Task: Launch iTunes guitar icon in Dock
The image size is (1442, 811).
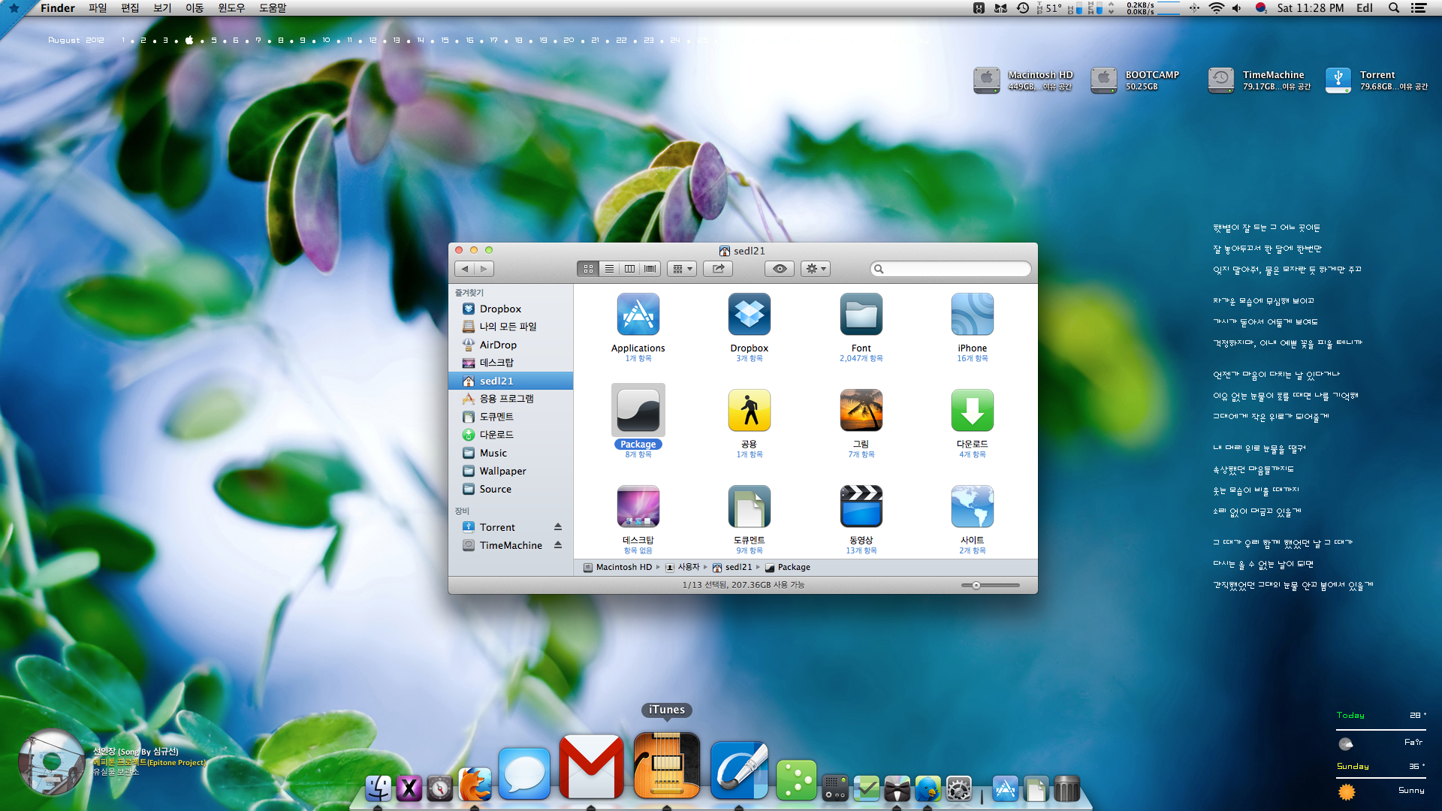Action: tap(666, 766)
